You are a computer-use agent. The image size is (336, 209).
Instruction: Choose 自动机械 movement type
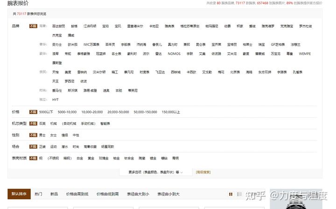click(x=70, y=123)
